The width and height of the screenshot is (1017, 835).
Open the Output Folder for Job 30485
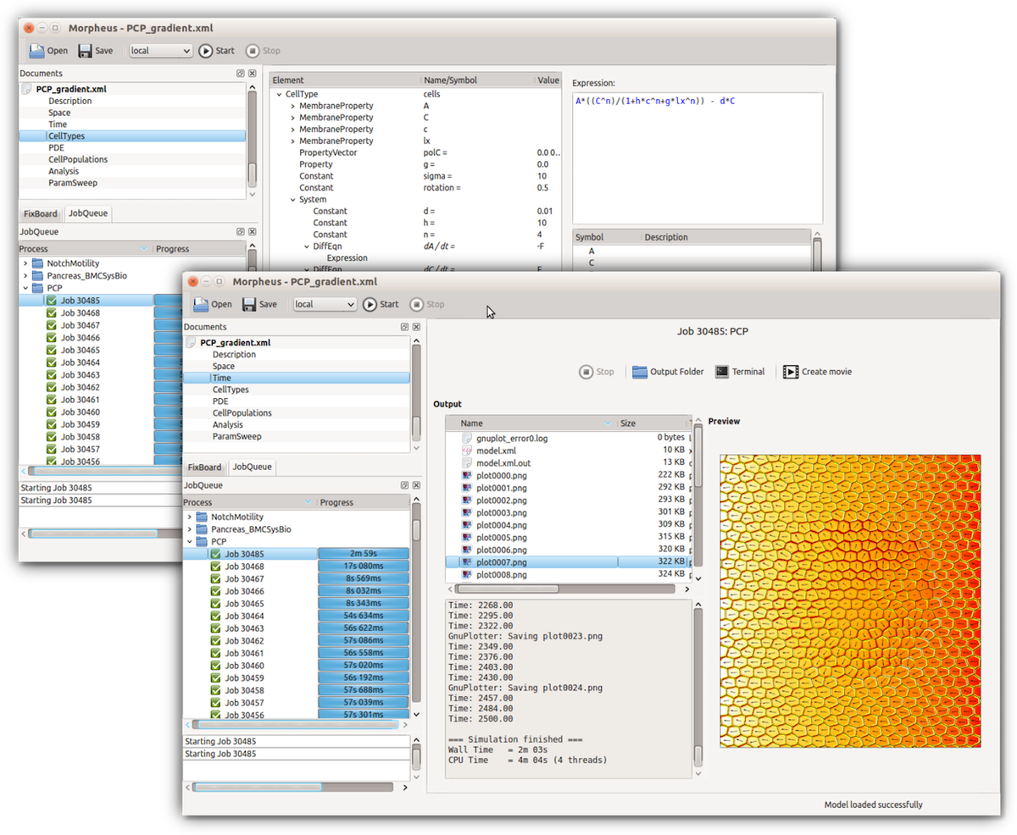pos(640,372)
